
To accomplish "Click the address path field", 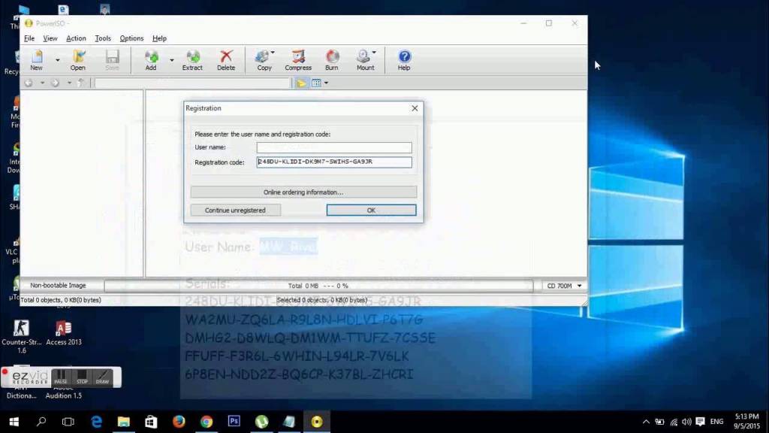I will click(x=192, y=83).
